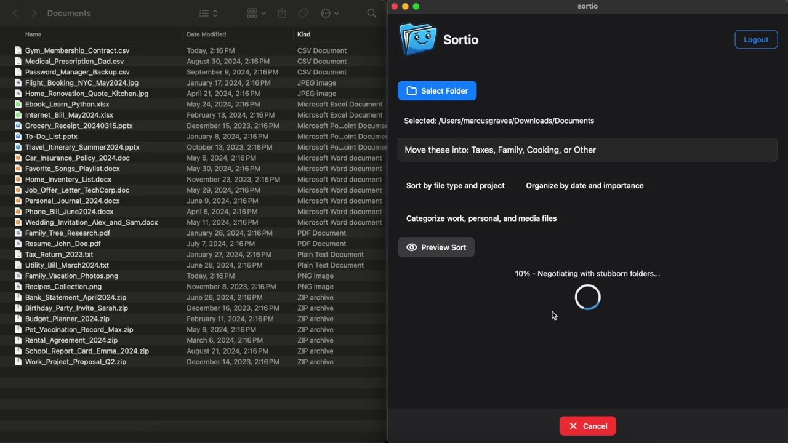The width and height of the screenshot is (788, 443).
Task: Choose 'Sort by file type and project' suggestion
Action: (x=456, y=185)
